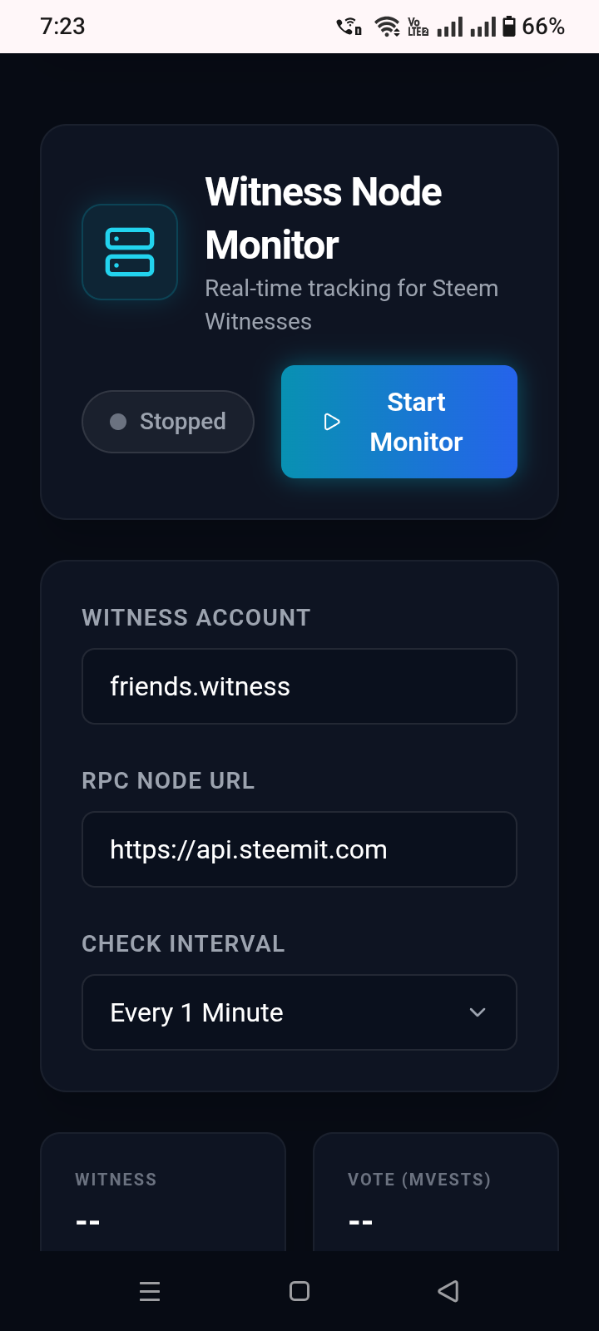Expand the Check Interval dropdown chevron
The image size is (599, 1331).
[478, 1012]
